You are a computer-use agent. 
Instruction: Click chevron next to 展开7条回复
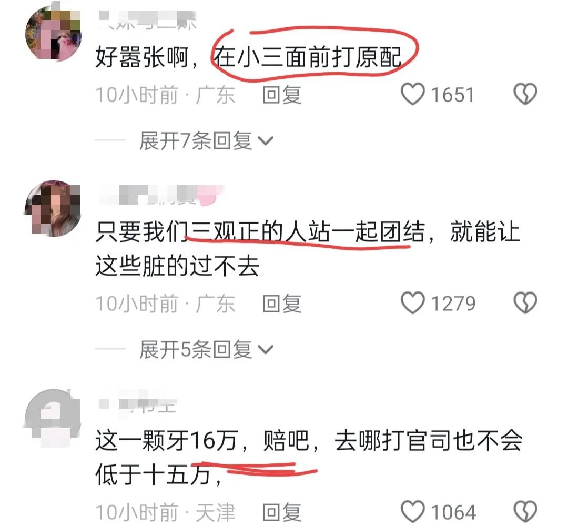click(266, 140)
